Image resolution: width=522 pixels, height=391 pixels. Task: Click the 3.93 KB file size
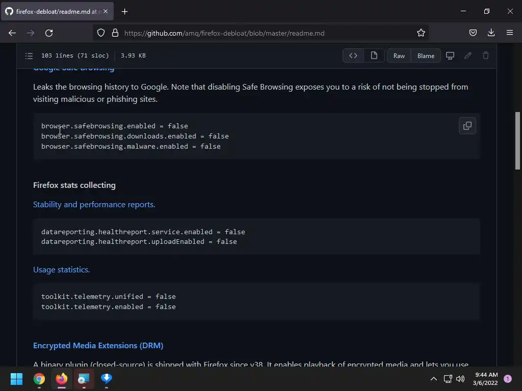pos(133,55)
